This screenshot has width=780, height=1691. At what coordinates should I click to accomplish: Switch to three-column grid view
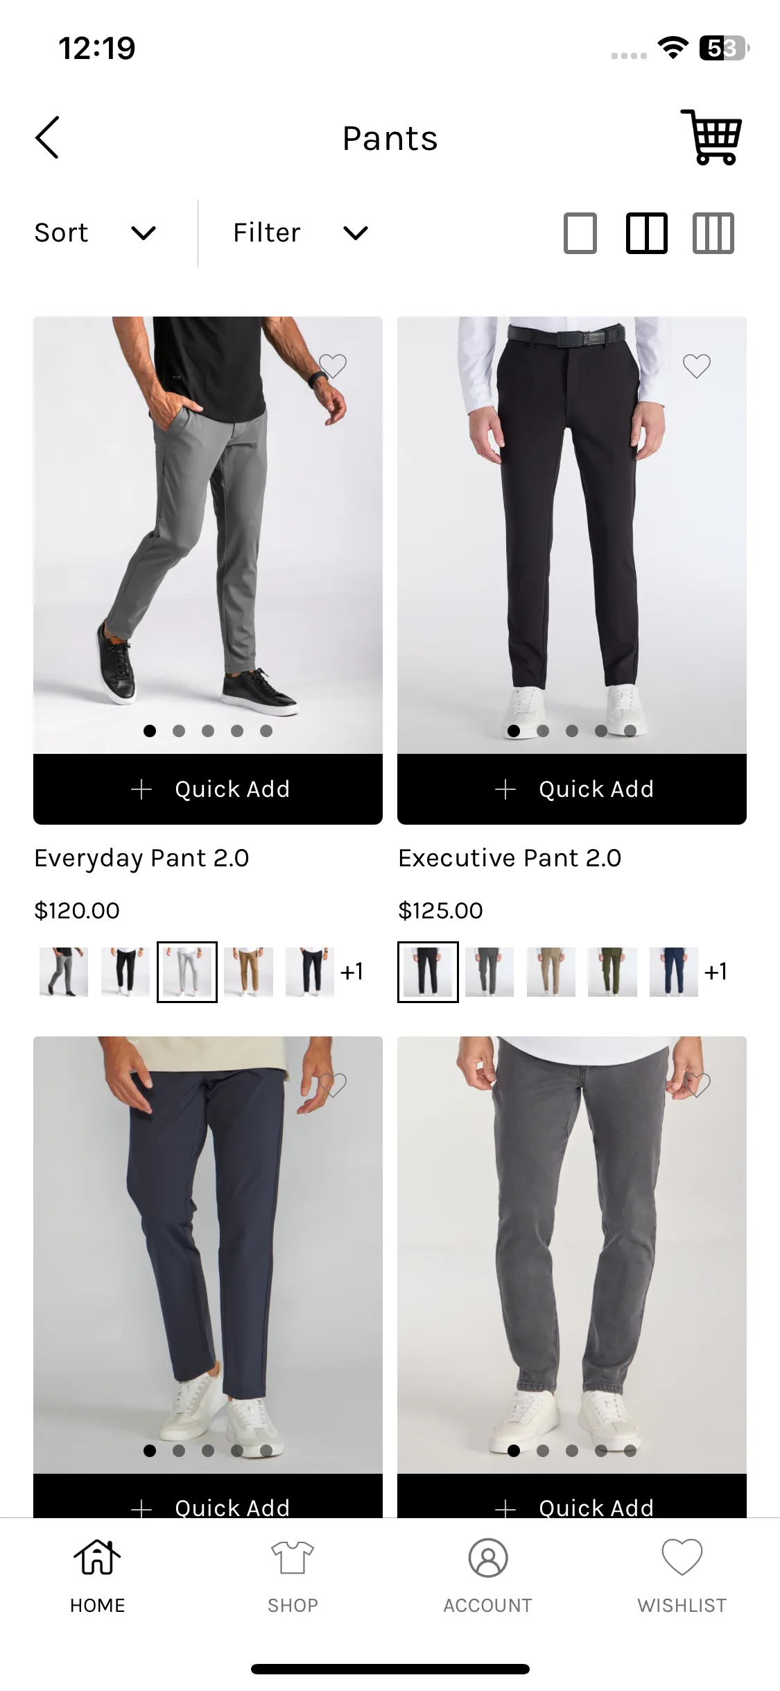coord(713,233)
